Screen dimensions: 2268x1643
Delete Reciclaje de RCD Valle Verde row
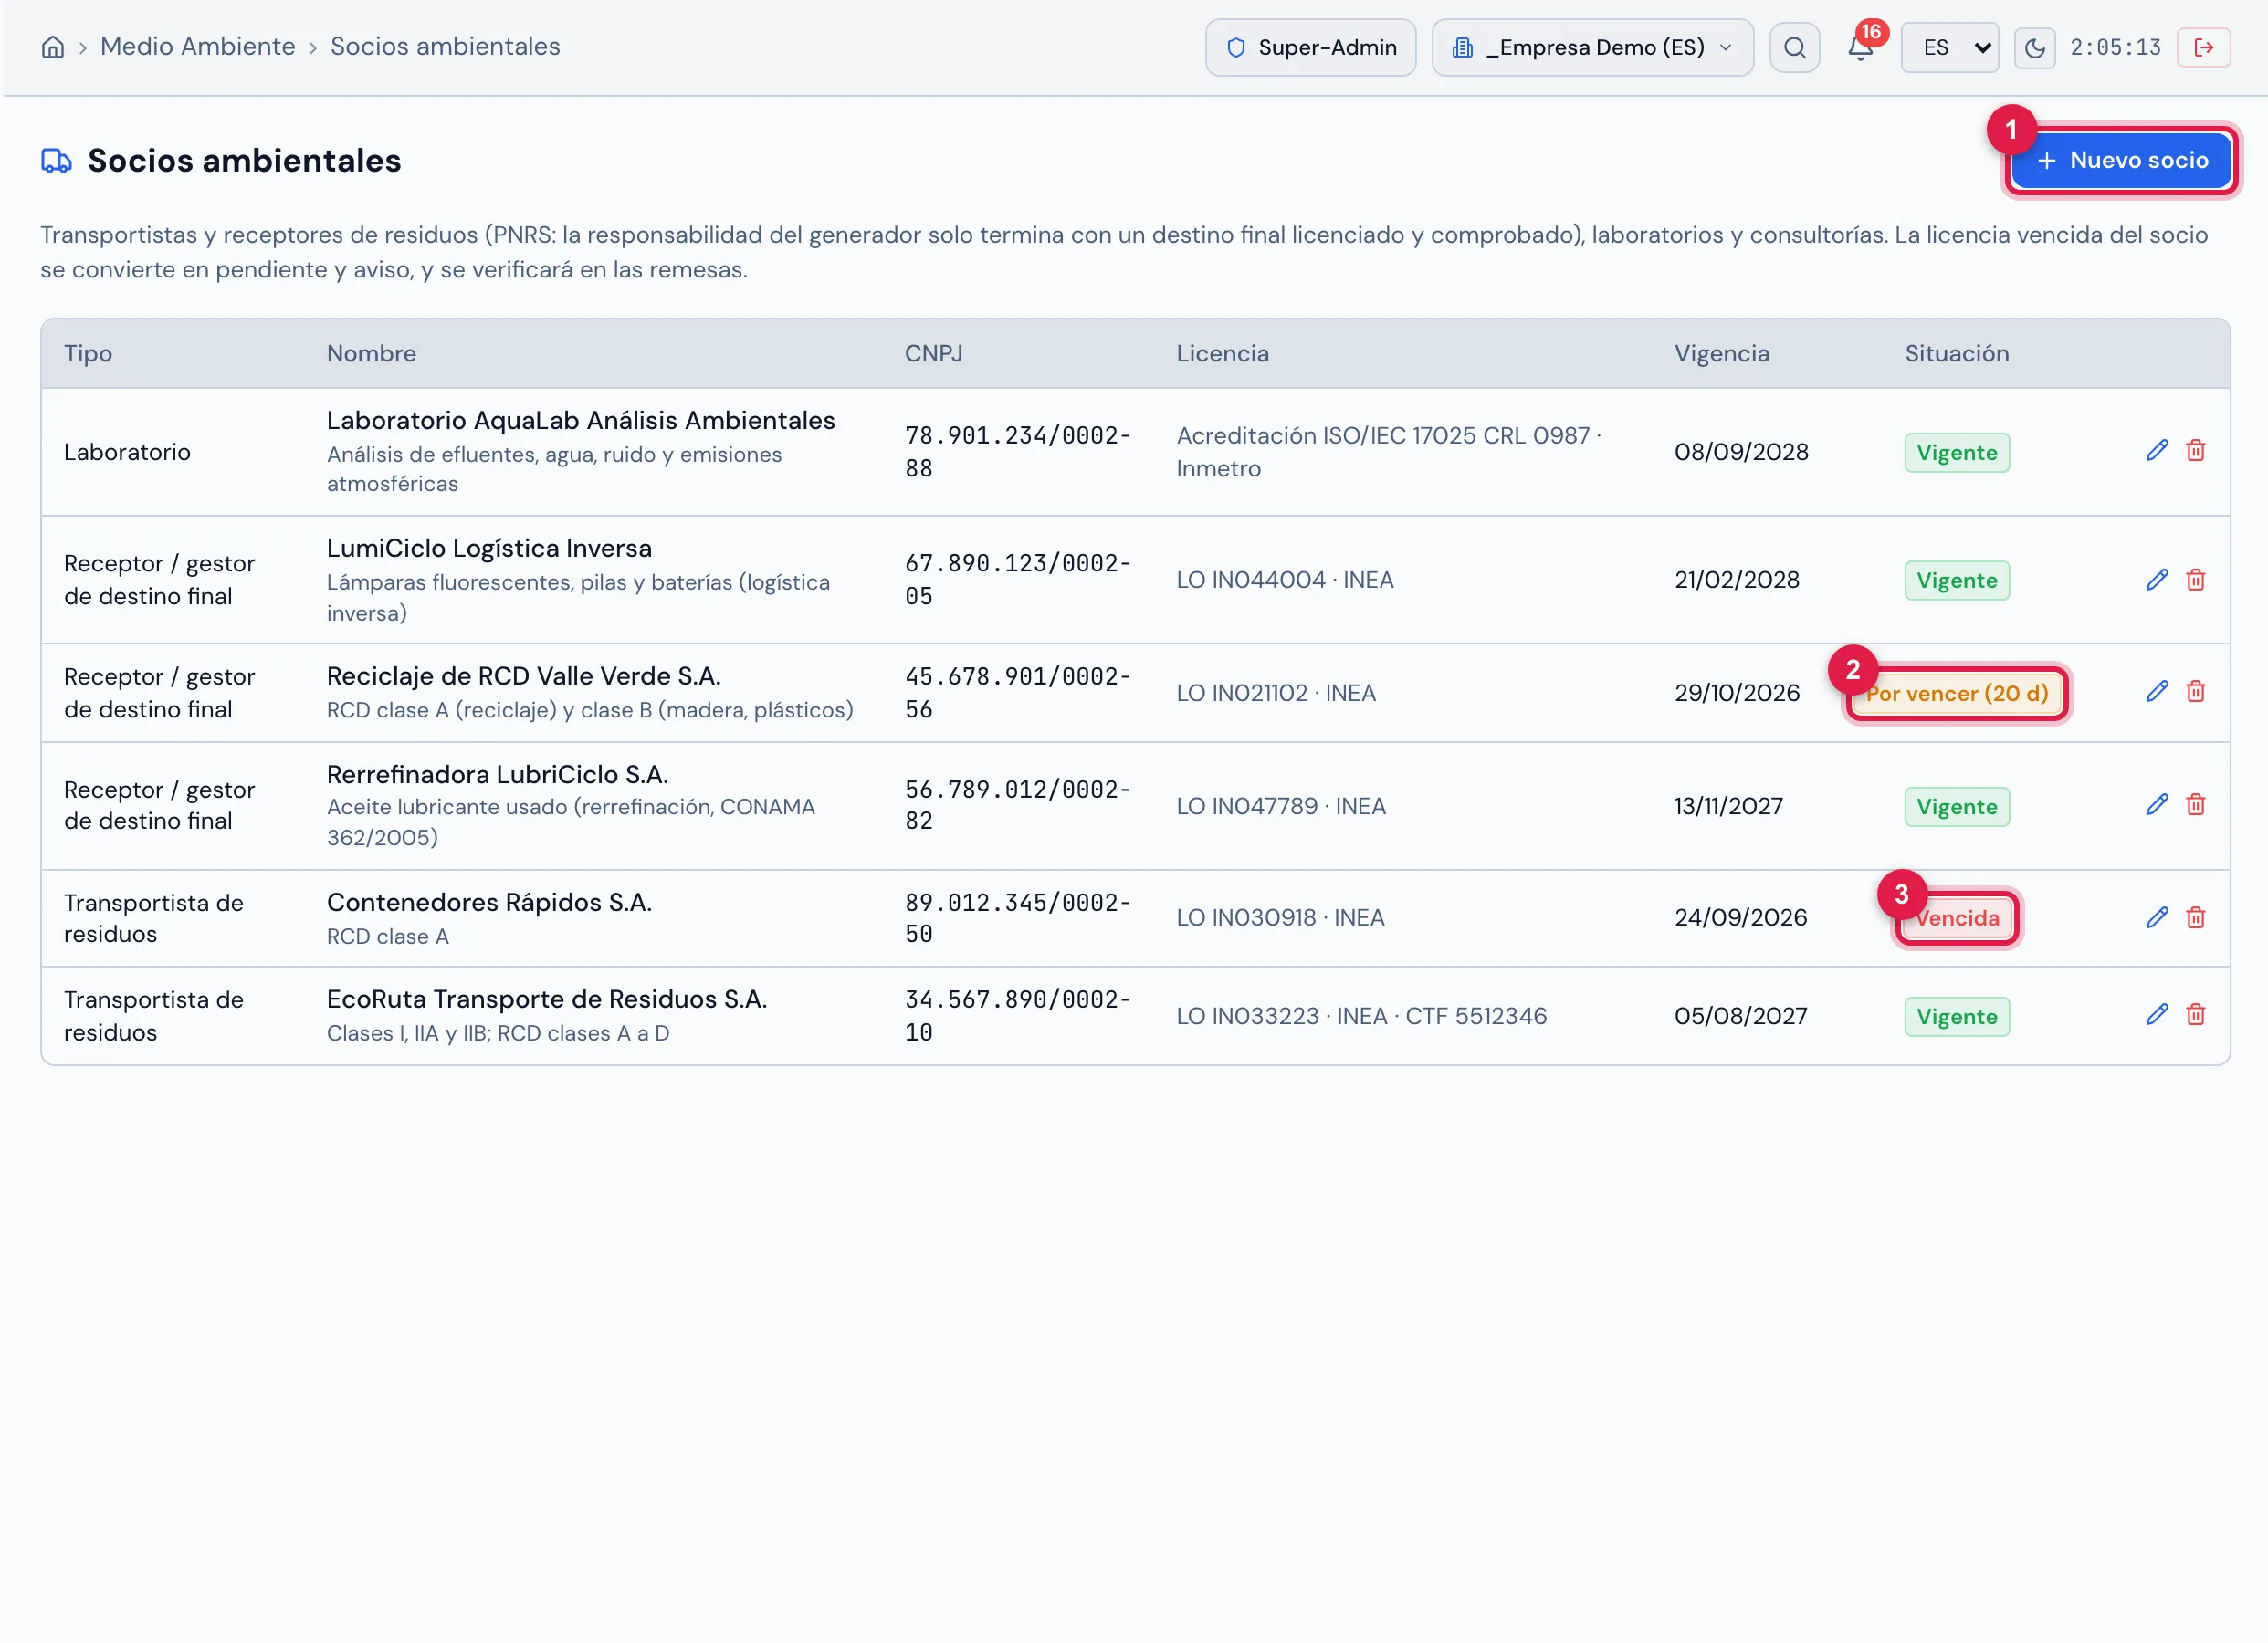click(2195, 692)
